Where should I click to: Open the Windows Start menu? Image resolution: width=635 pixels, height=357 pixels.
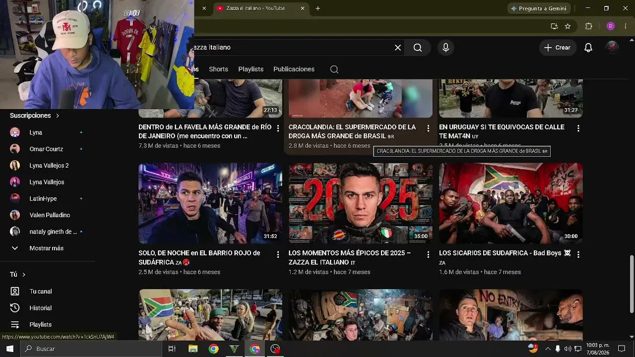click(10, 349)
